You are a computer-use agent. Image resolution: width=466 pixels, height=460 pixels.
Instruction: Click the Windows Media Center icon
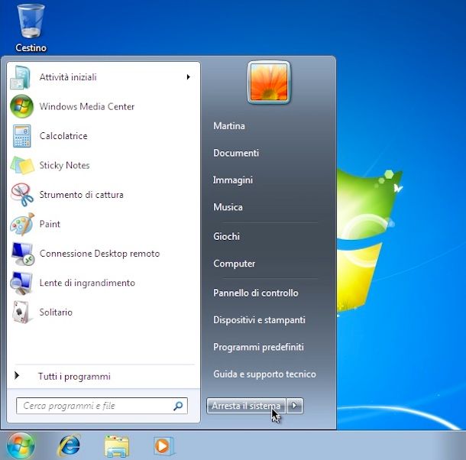(21, 106)
